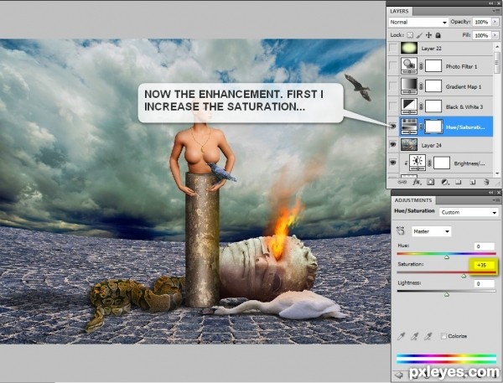The width and height of the screenshot is (503, 383).
Task: Create new fill or adjustment layer icon
Action: [445, 182]
